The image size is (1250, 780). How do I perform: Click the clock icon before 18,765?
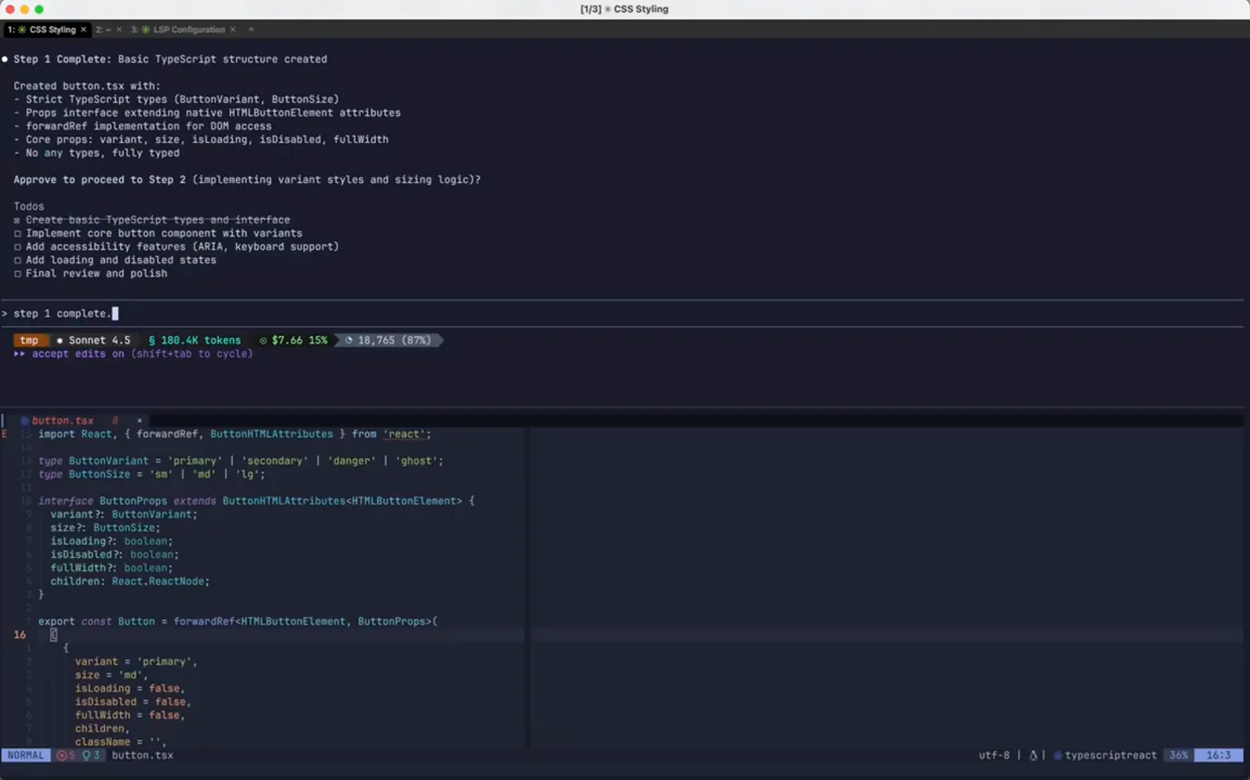click(x=348, y=340)
